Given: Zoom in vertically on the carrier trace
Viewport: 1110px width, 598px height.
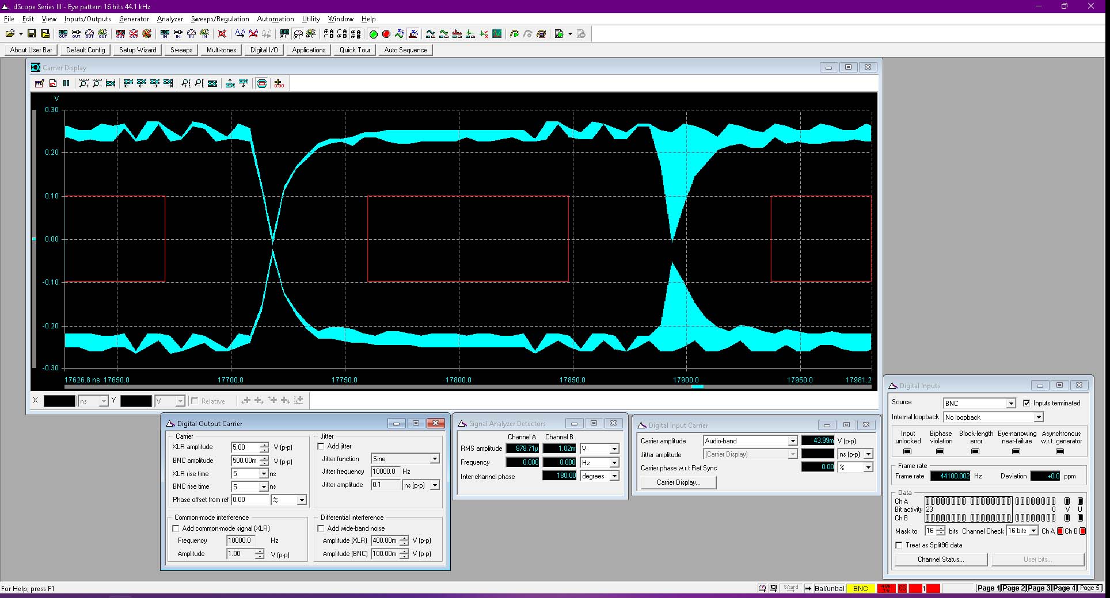Looking at the screenshot, I should (x=185, y=83).
